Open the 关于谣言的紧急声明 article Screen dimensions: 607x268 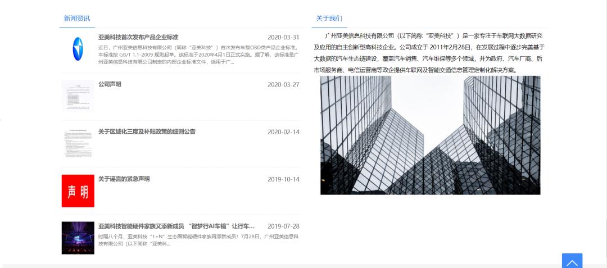[x=124, y=179]
